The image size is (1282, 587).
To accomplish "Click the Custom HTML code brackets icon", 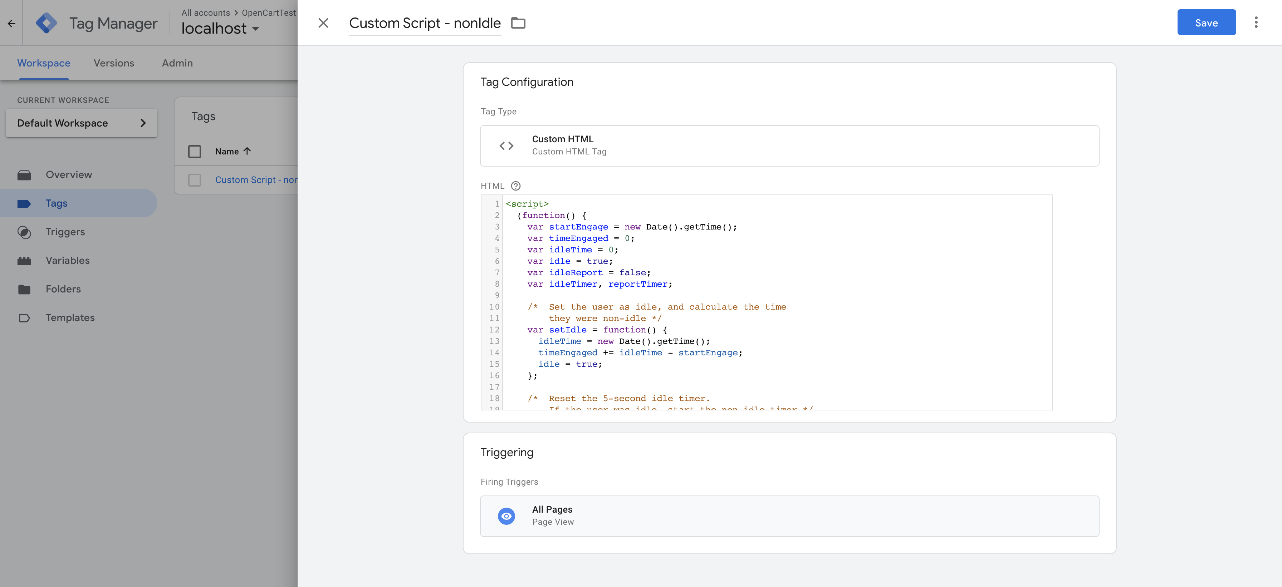I will point(506,146).
